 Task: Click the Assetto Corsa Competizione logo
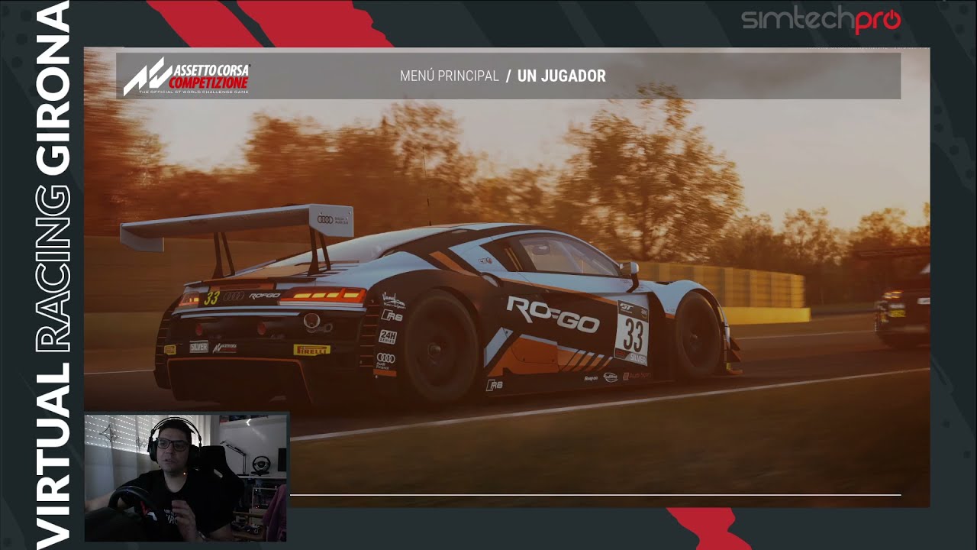click(186, 76)
